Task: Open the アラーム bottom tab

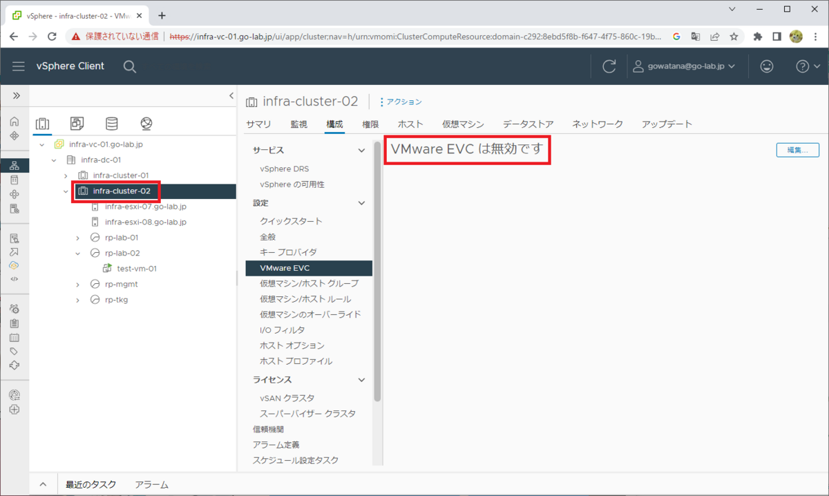Action: 152,485
